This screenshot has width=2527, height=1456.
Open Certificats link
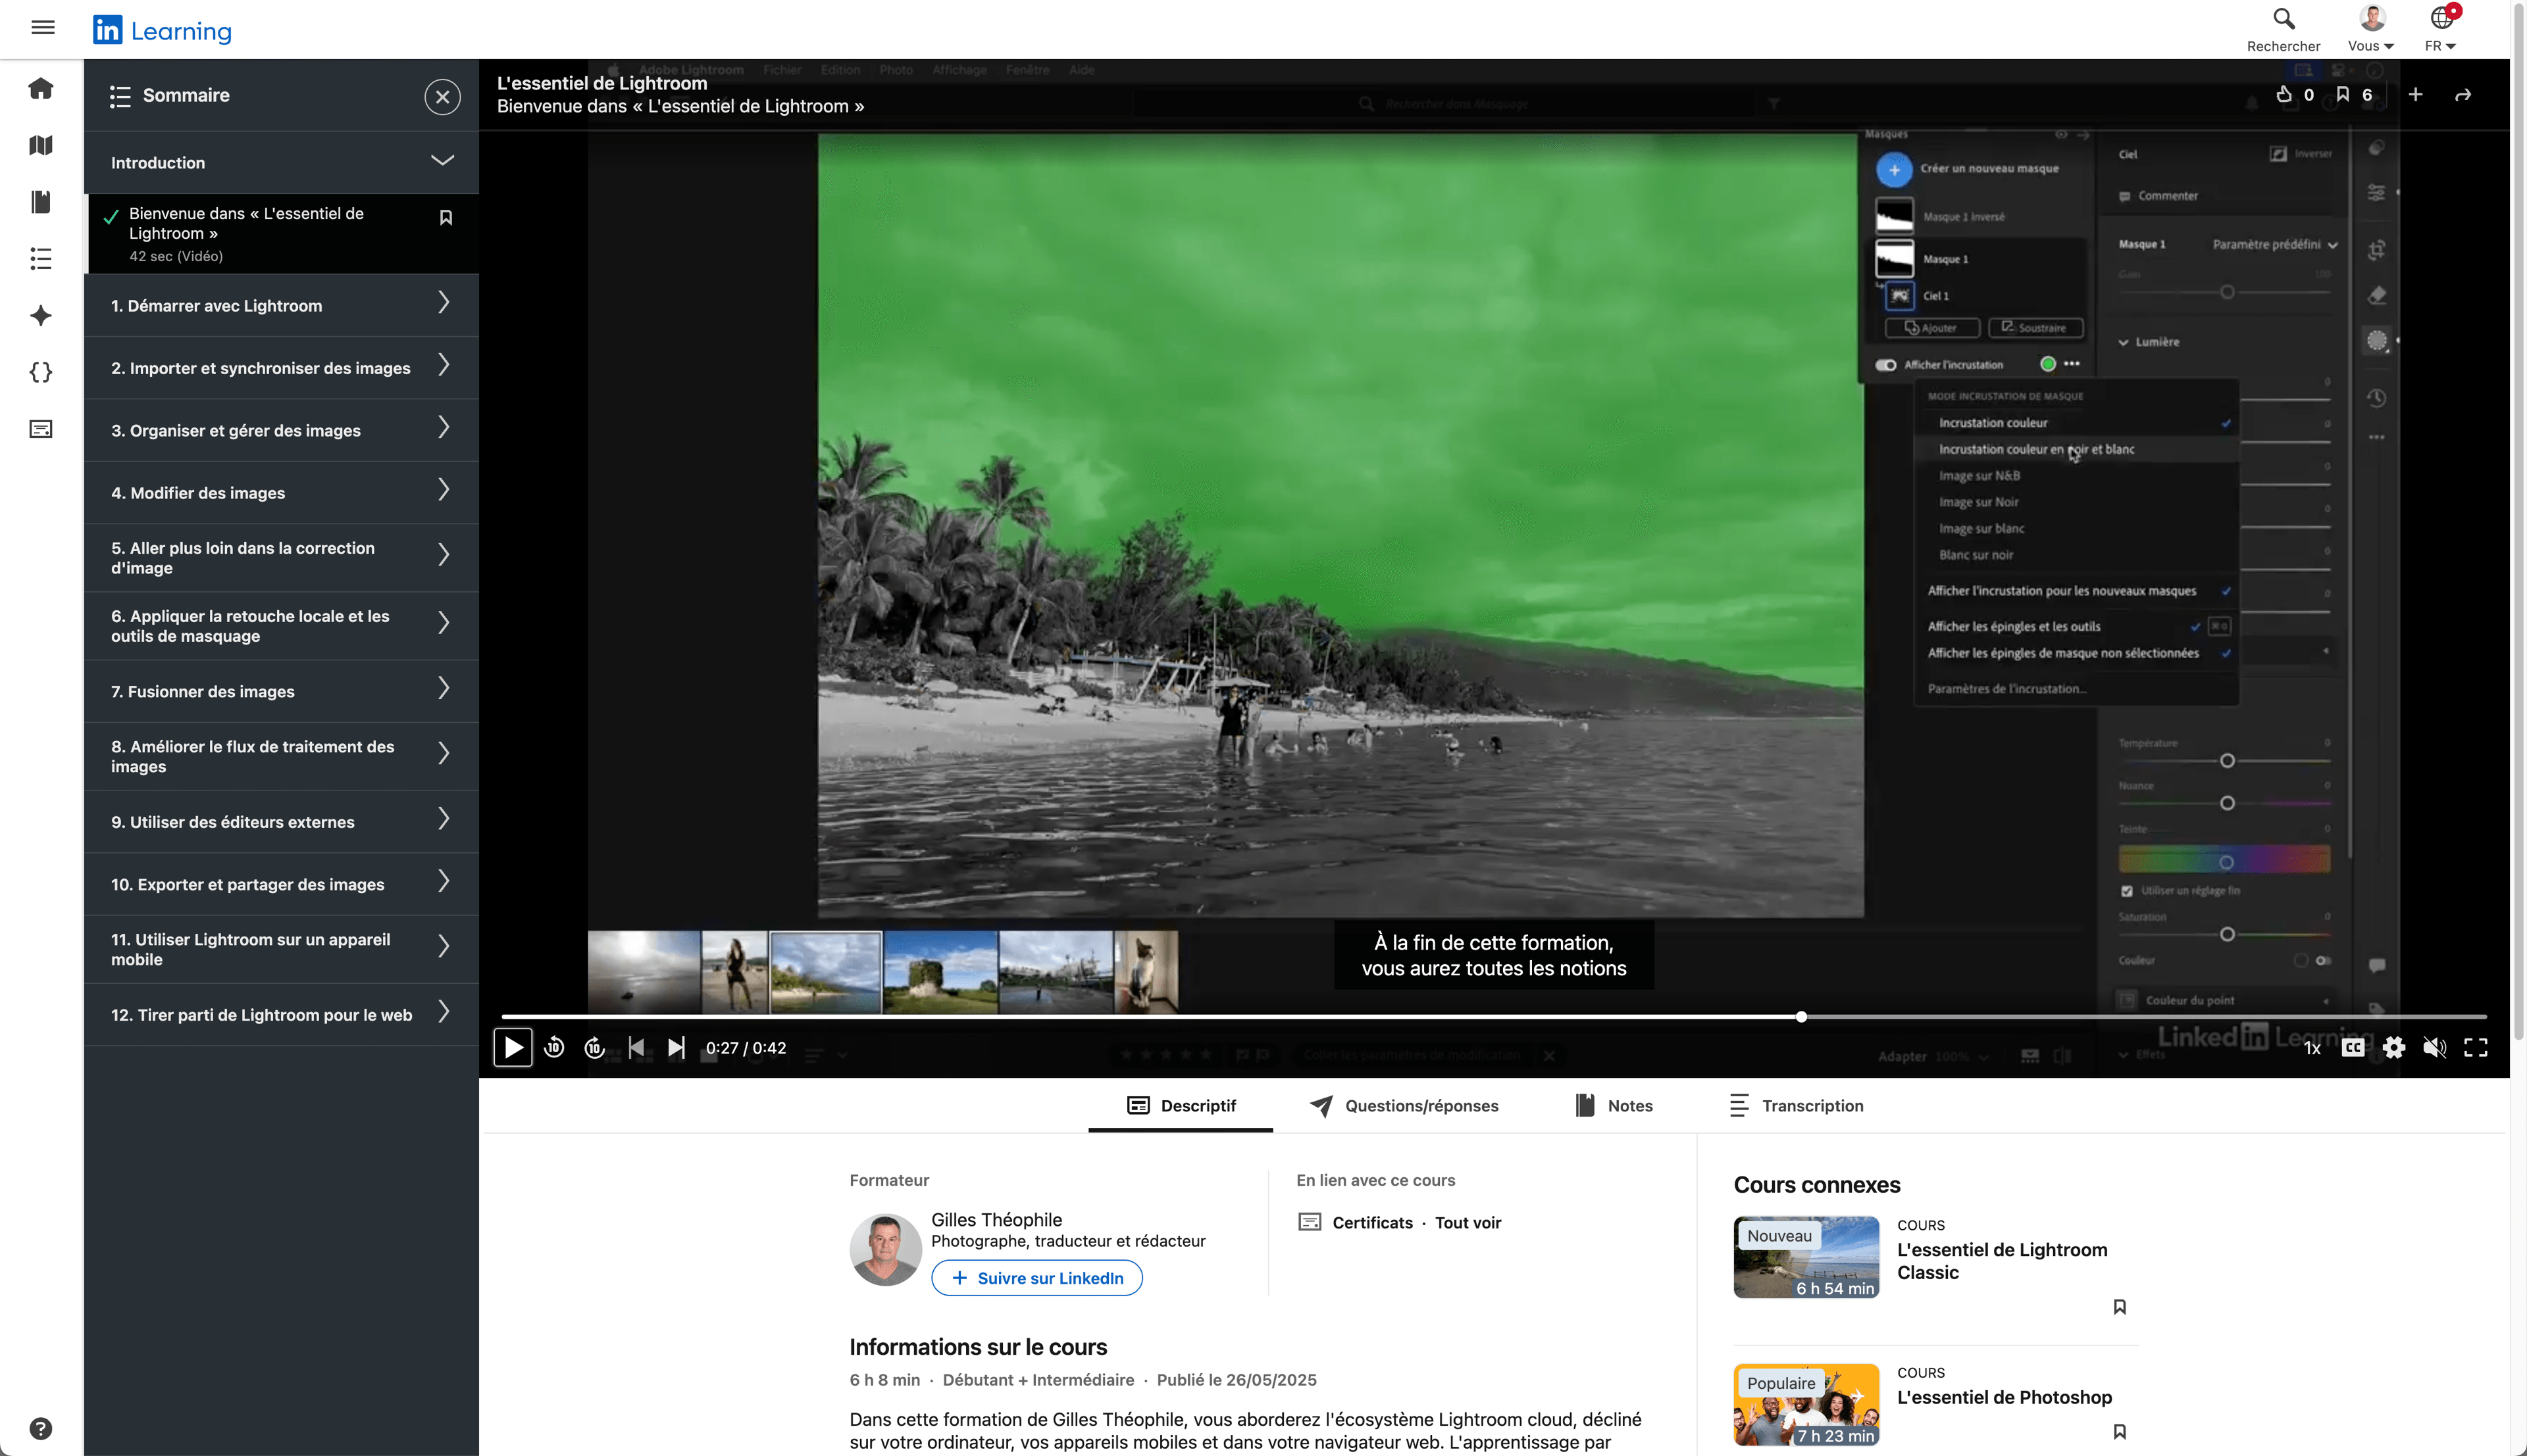(1371, 1222)
